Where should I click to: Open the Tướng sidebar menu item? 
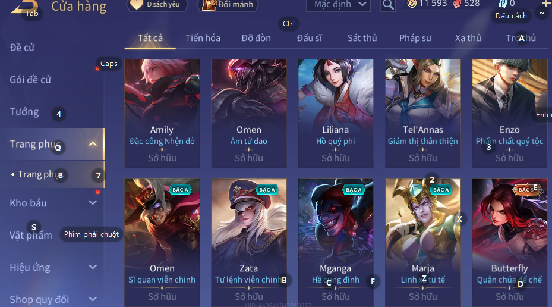24,112
